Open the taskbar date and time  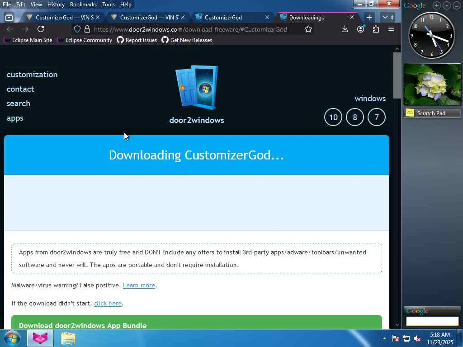click(440, 338)
